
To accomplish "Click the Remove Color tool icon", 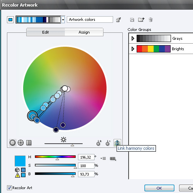I will coord(108,143).
